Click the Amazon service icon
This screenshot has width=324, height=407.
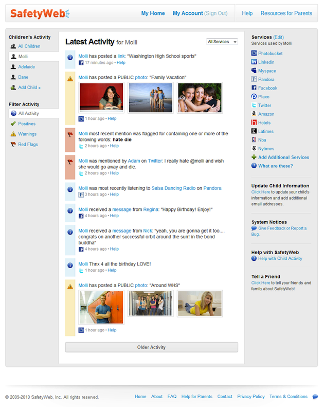[254, 114]
